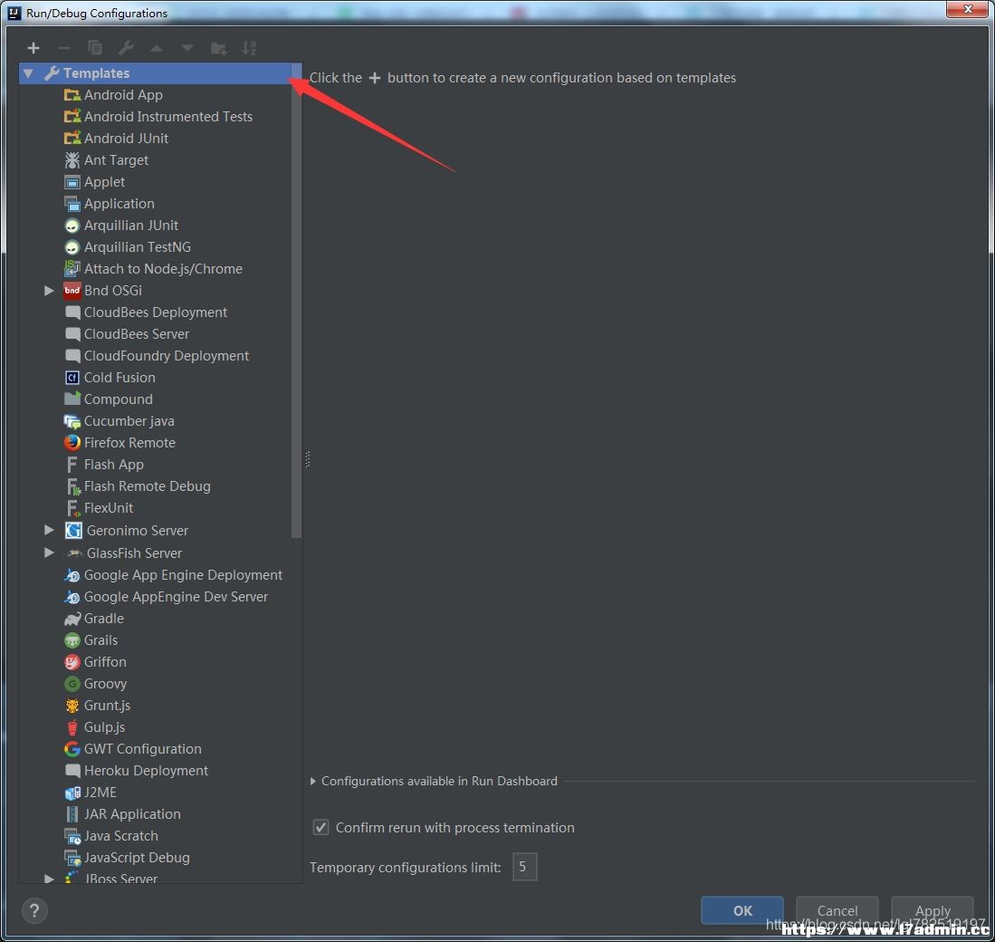Collapse the Templates tree node arrow
Screen dimensions: 995x942
click(28, 73)
